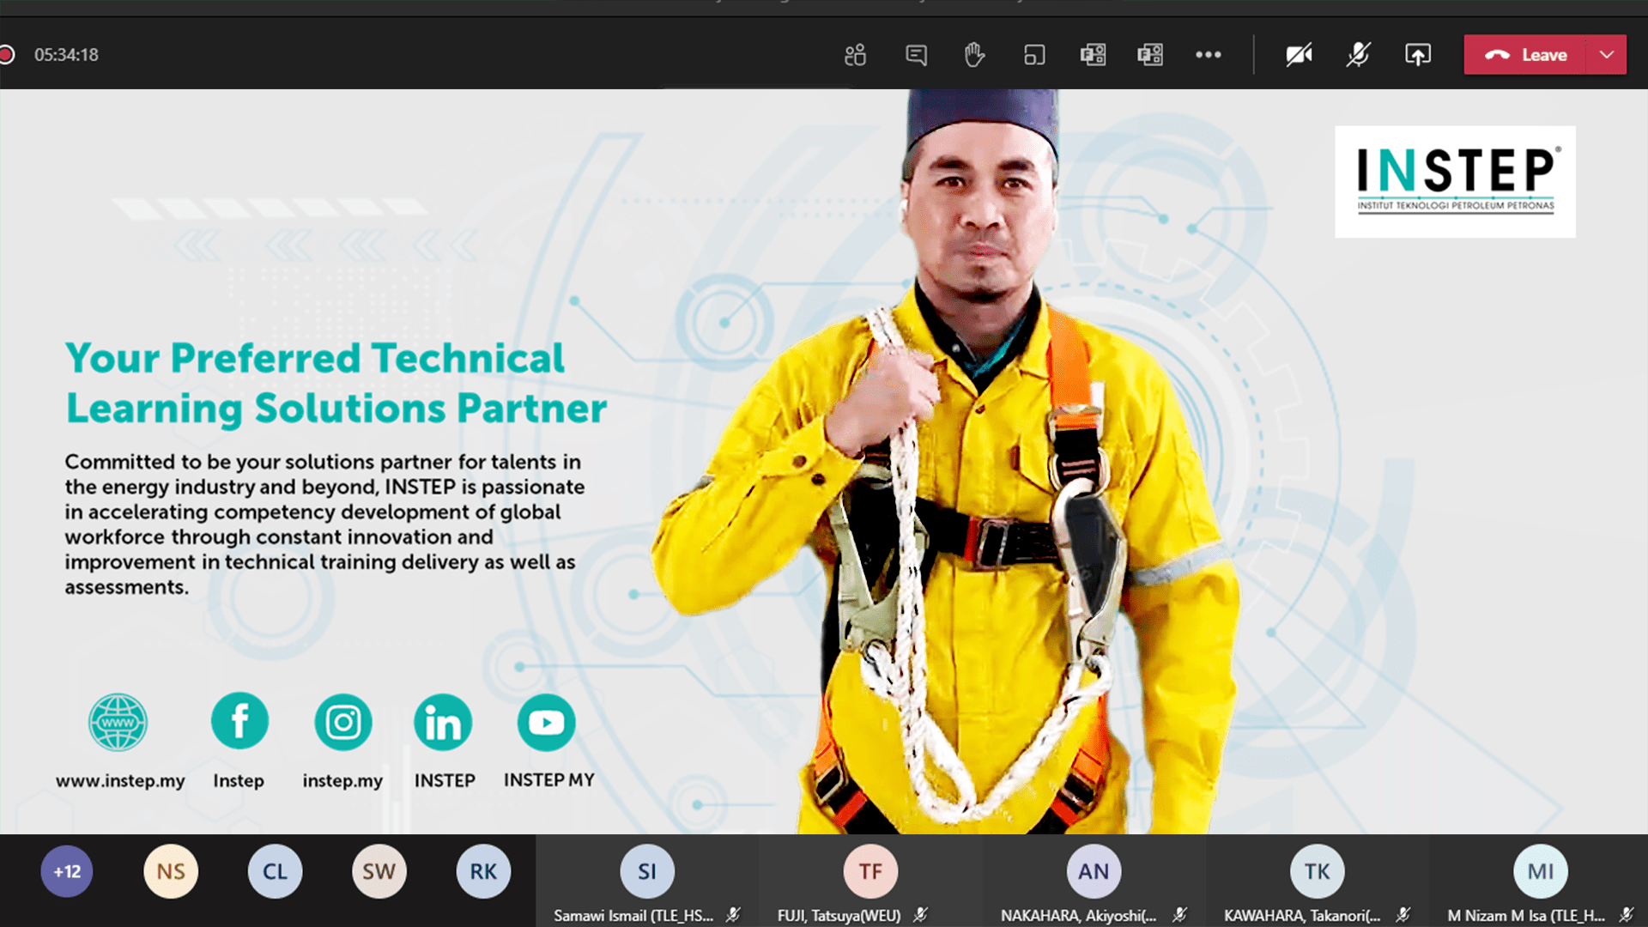Click the website globe icon on slide
Viewport: 1648px width, 927px height.
[118, 722]
